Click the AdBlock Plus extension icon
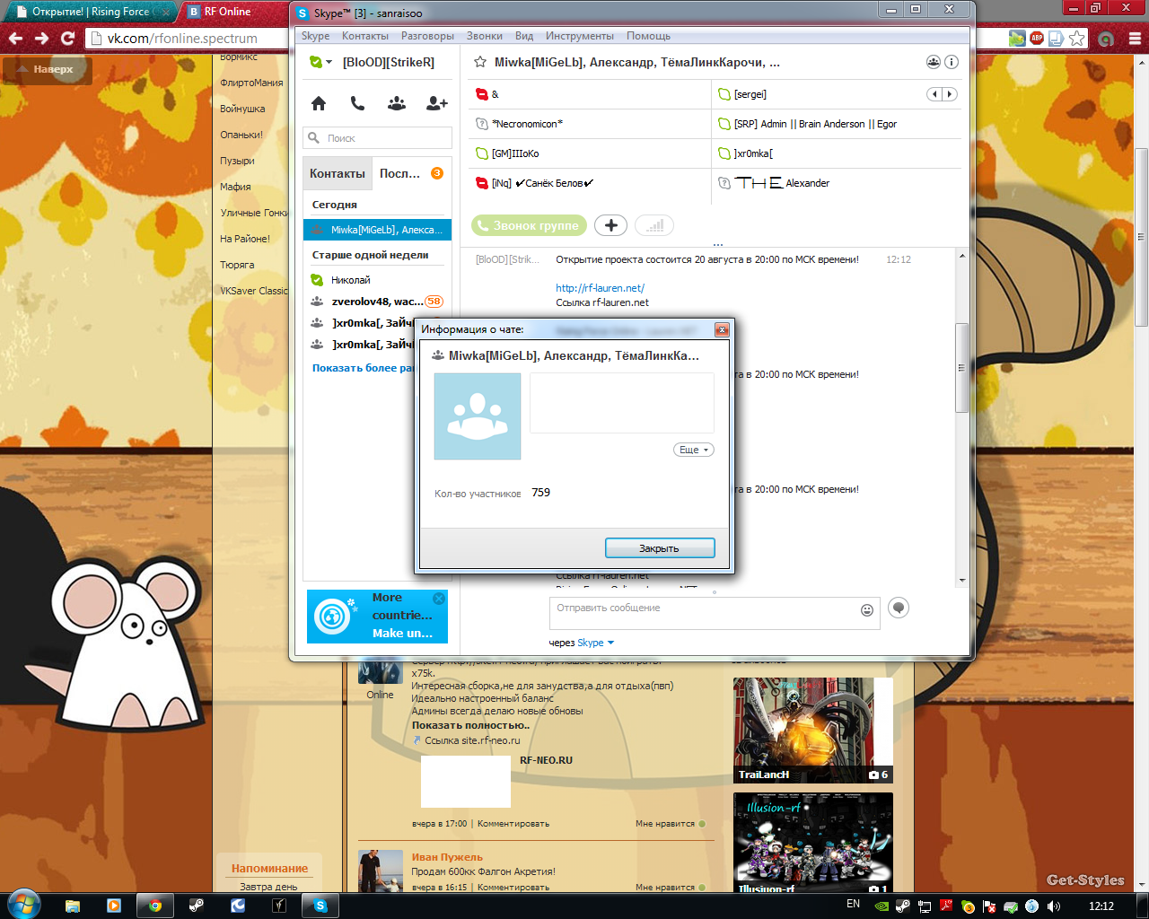The image size is (1149, 919). click(1037, 39)
